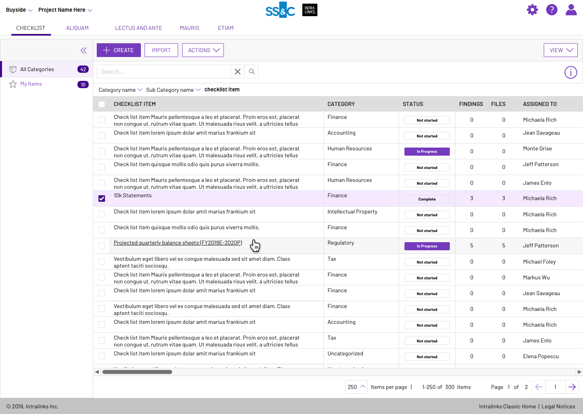Image resolution: width=583 pixels, height=414 pixels.
Task: Open the help question mark icon
Action: [552, 10]
